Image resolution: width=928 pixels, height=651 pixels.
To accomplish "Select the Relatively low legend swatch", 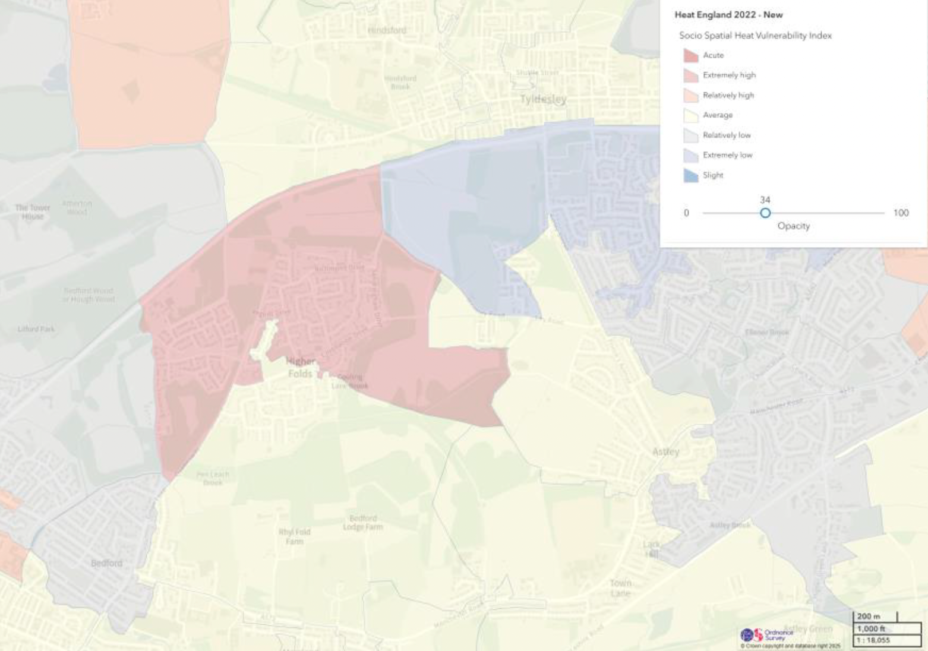I will click(x=690, y=135).
